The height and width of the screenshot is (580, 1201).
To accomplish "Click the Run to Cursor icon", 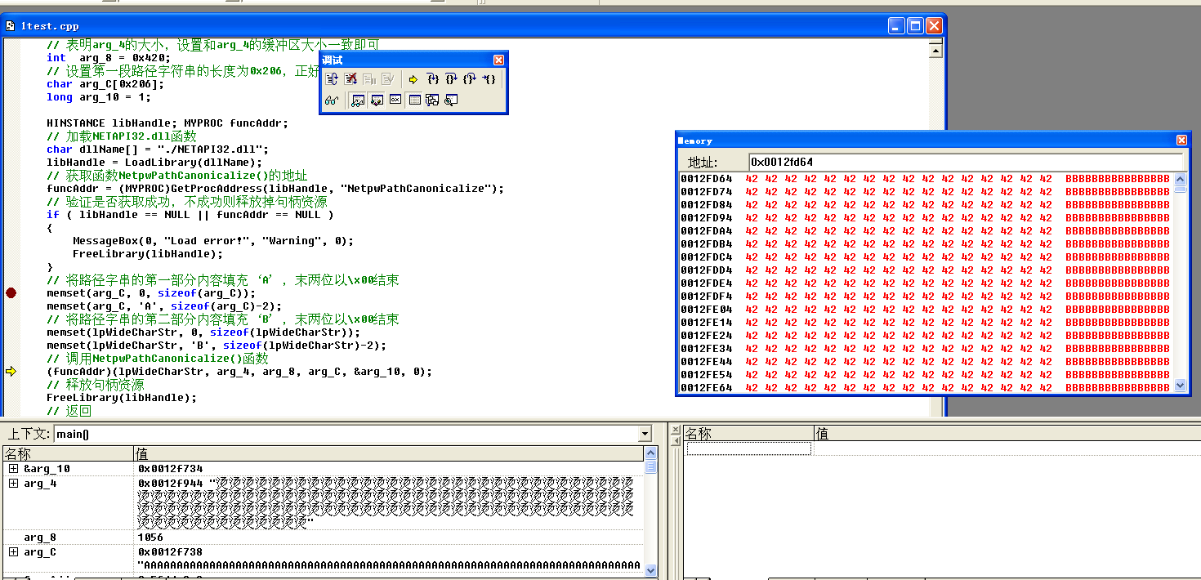I will click(489, 79).
